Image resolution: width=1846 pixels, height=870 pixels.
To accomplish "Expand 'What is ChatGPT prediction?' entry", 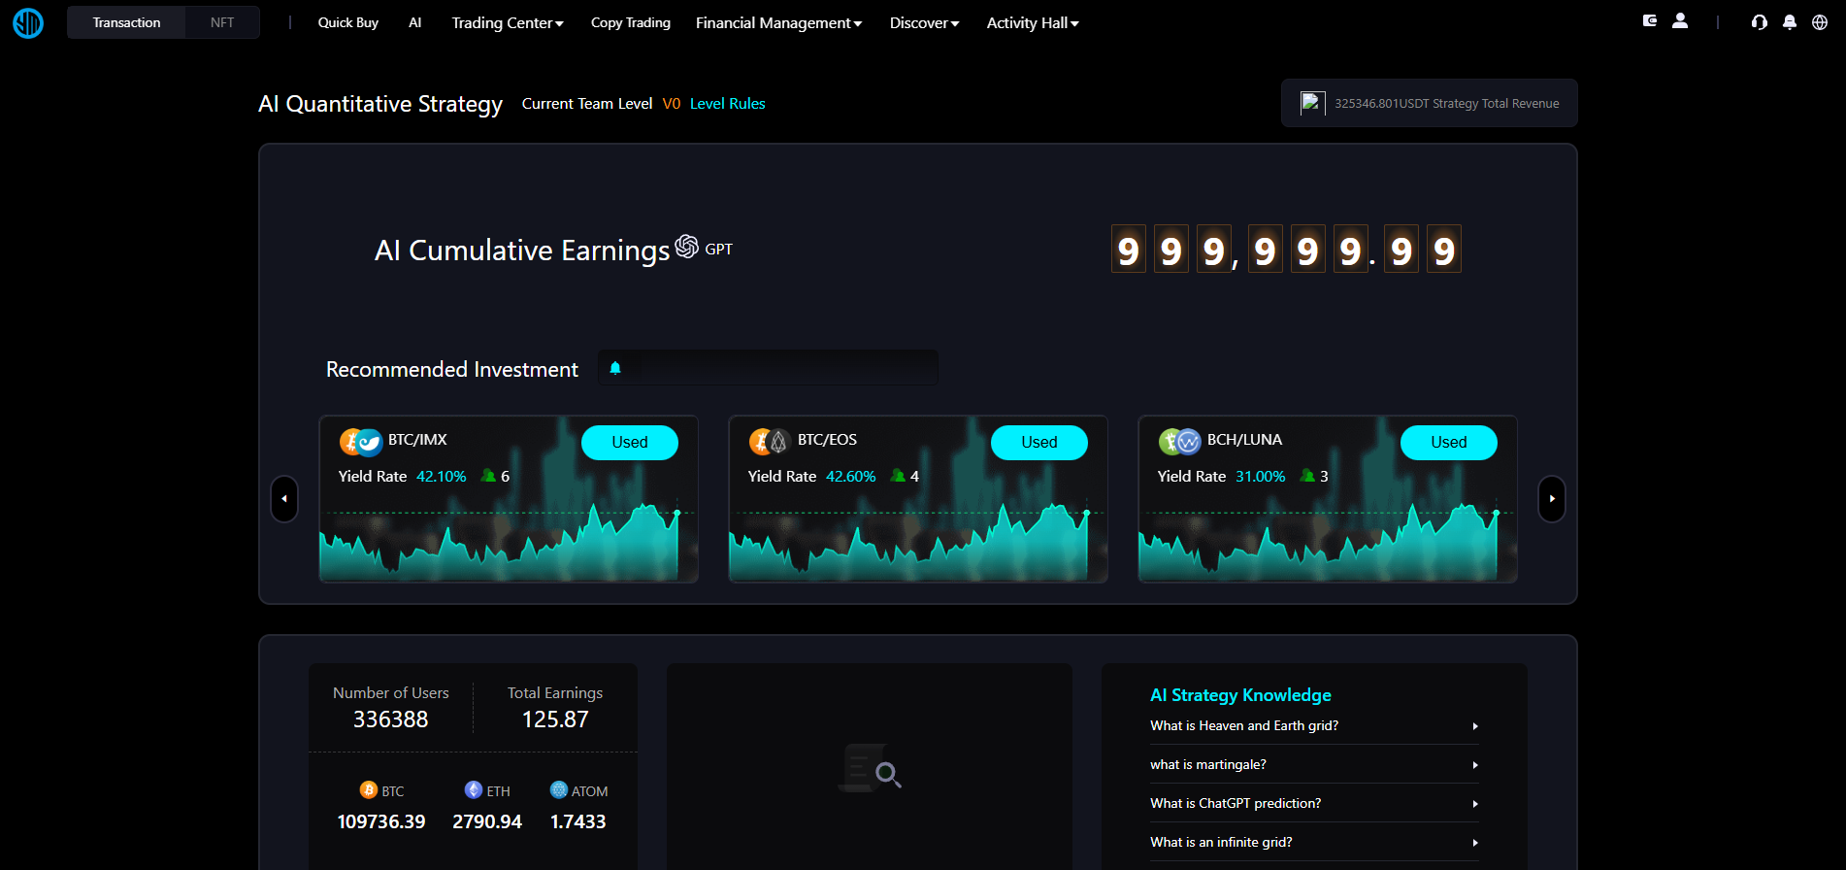I will coord(1314,803).
